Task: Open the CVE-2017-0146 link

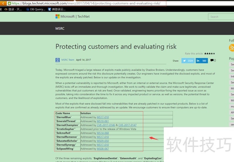Action: pos(106,125)
